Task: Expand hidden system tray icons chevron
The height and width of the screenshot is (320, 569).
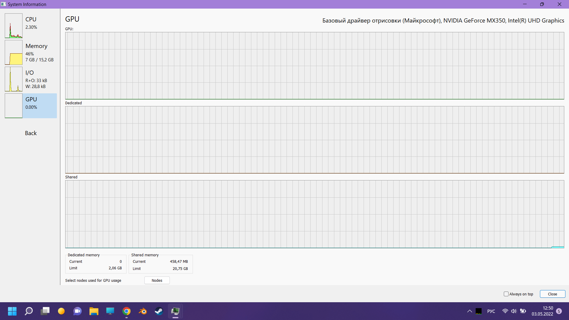Action: coord(470,311)
